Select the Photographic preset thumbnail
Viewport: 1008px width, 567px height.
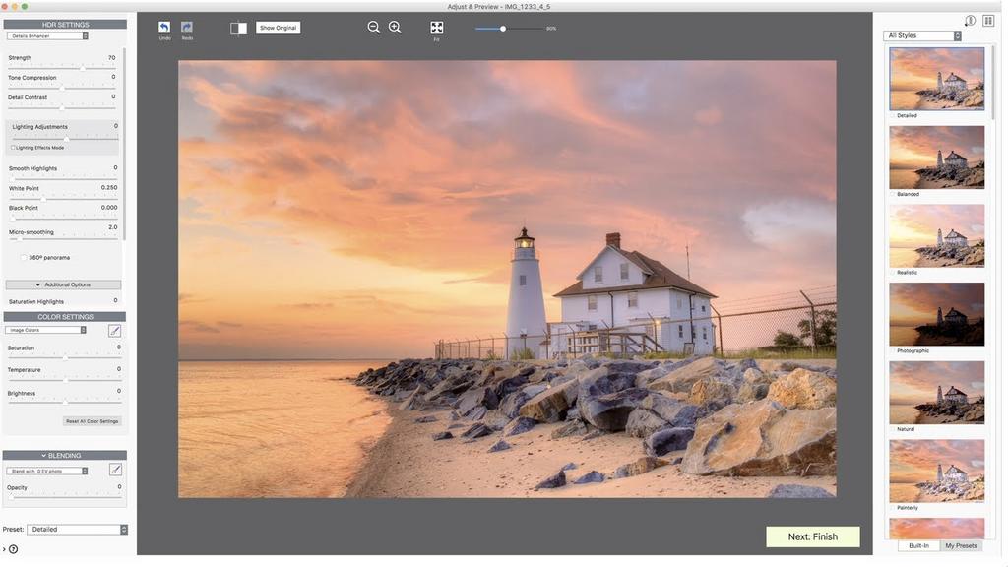coord(937,314)
